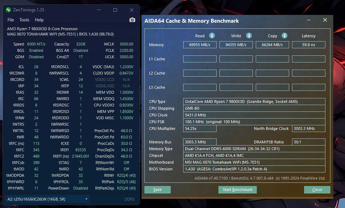345x208 pixels.
Task: Click the AIDA64 v7.40.7100 version footer text
Action: 260,178
